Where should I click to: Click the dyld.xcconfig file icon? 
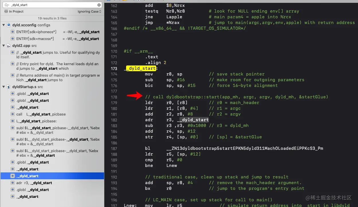9,25
